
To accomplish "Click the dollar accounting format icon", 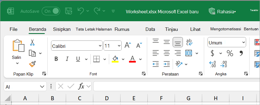I will tap(212, 53).
